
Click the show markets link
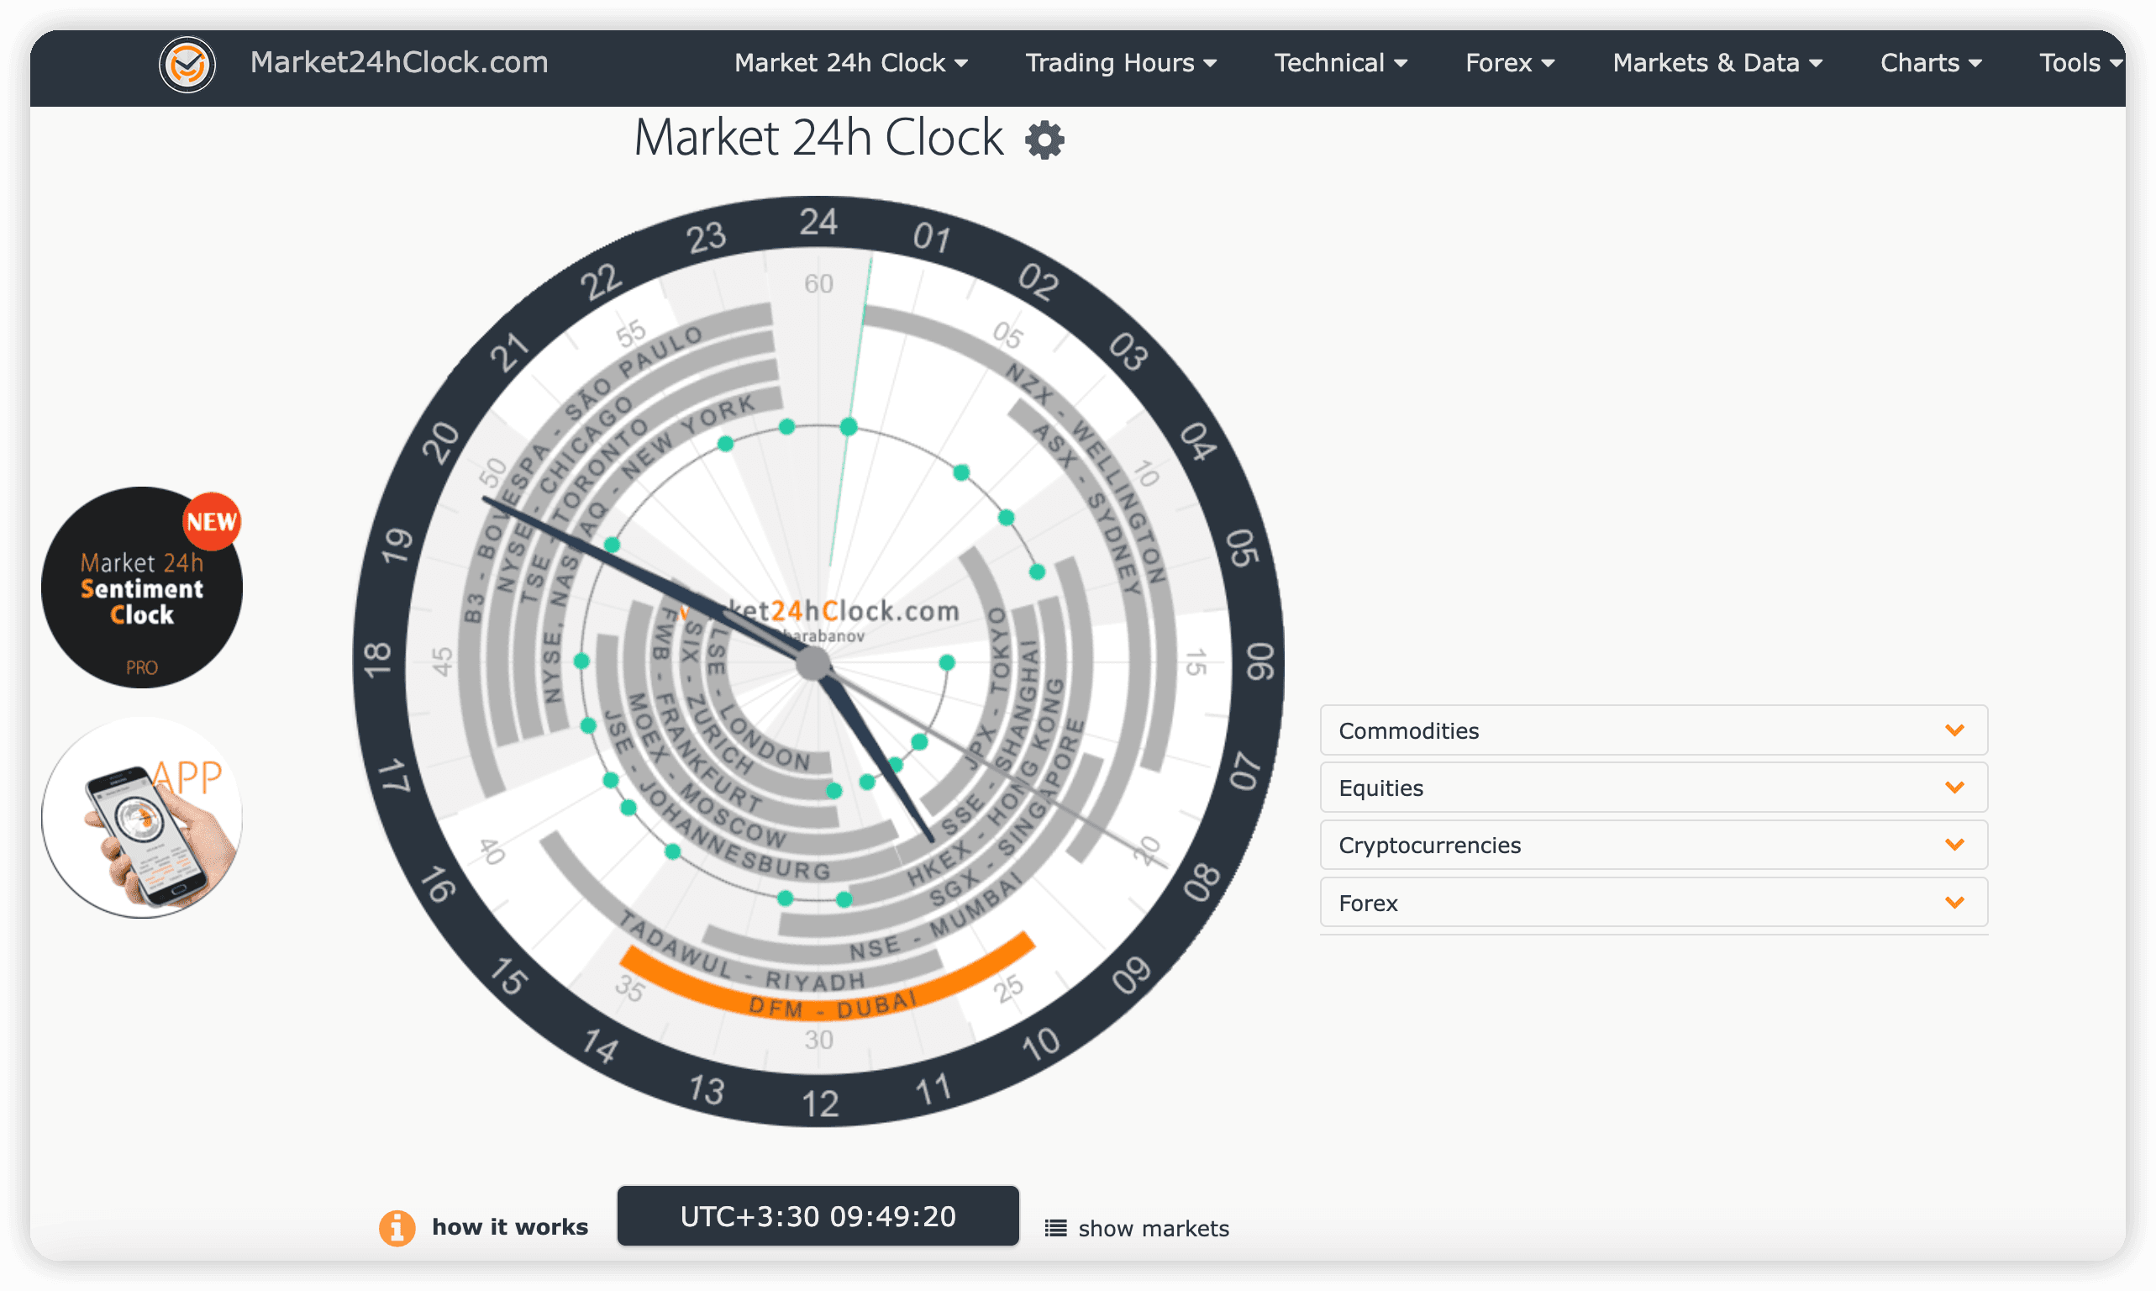point(1154,1228)
